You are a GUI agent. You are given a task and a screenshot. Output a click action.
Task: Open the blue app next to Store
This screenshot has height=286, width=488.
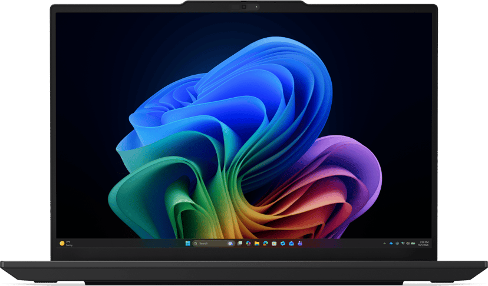point(283,244)
